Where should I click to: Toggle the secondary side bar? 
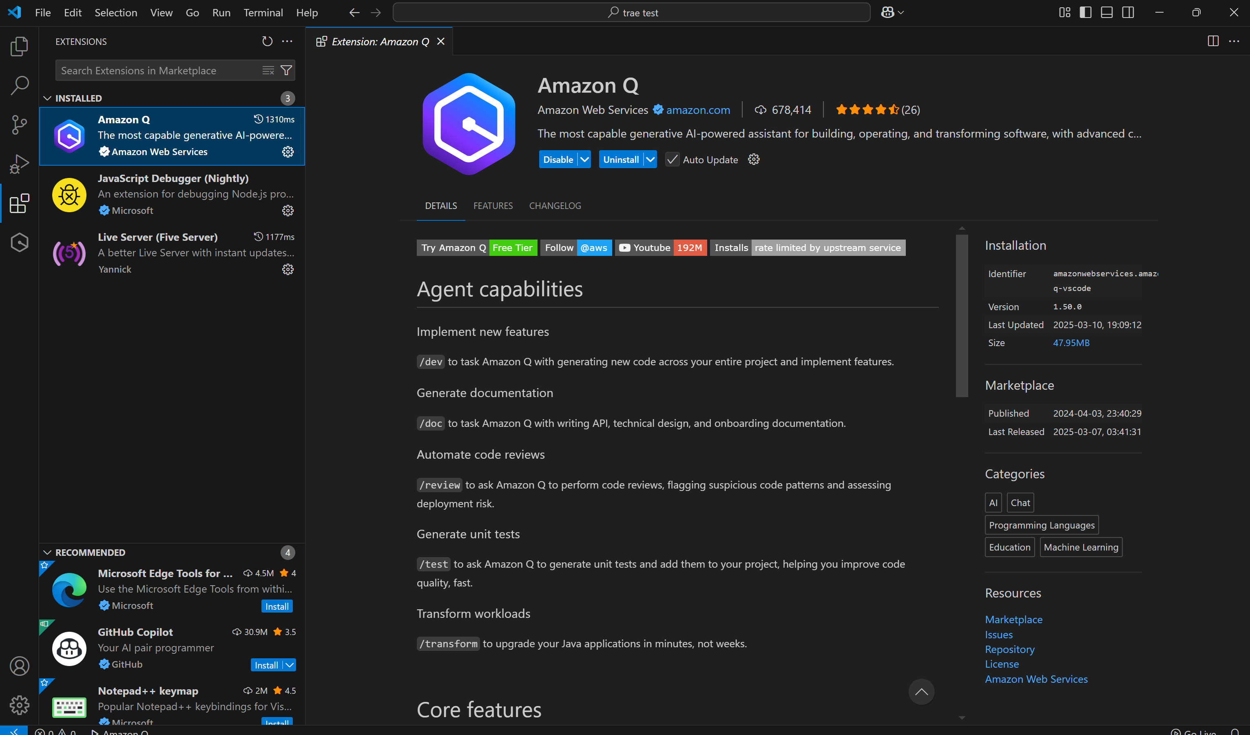coord(1128,12)
